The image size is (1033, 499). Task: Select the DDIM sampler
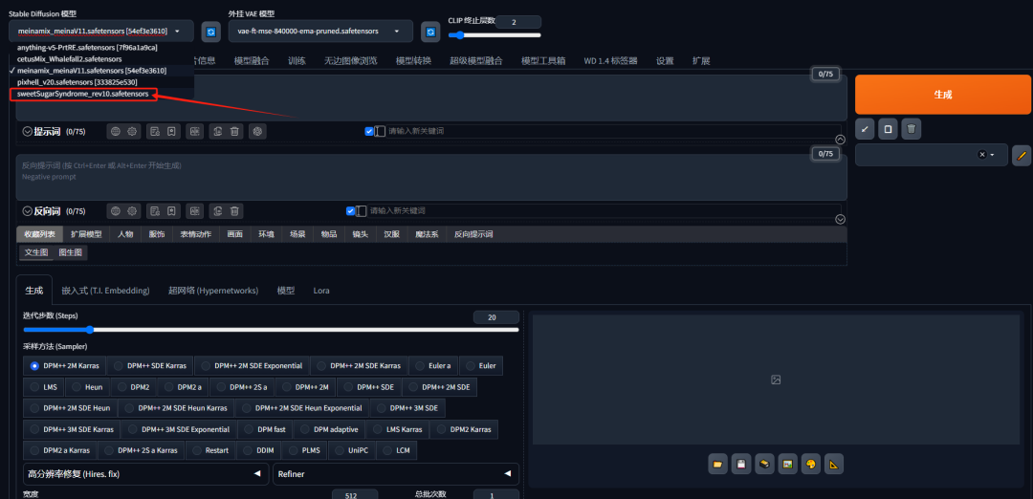click(x=259, y=450)
